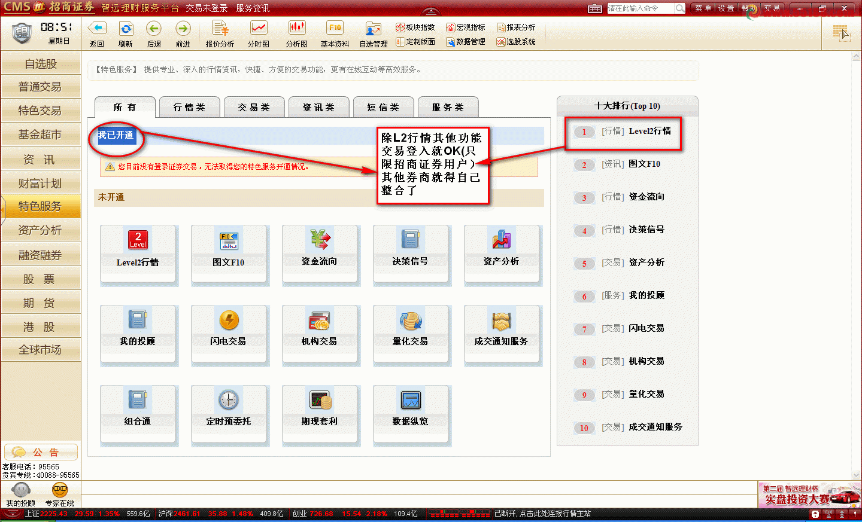Image resolution: width=862 pixels, height=522 pixels.
Task: Open 选股系统 stock picker
Action: [x=516, y=42]
